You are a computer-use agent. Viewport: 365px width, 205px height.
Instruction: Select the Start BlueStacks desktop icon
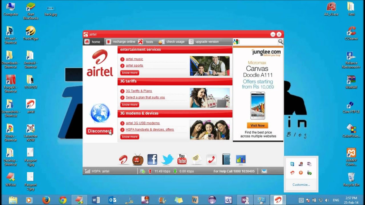tap(31, 11)
